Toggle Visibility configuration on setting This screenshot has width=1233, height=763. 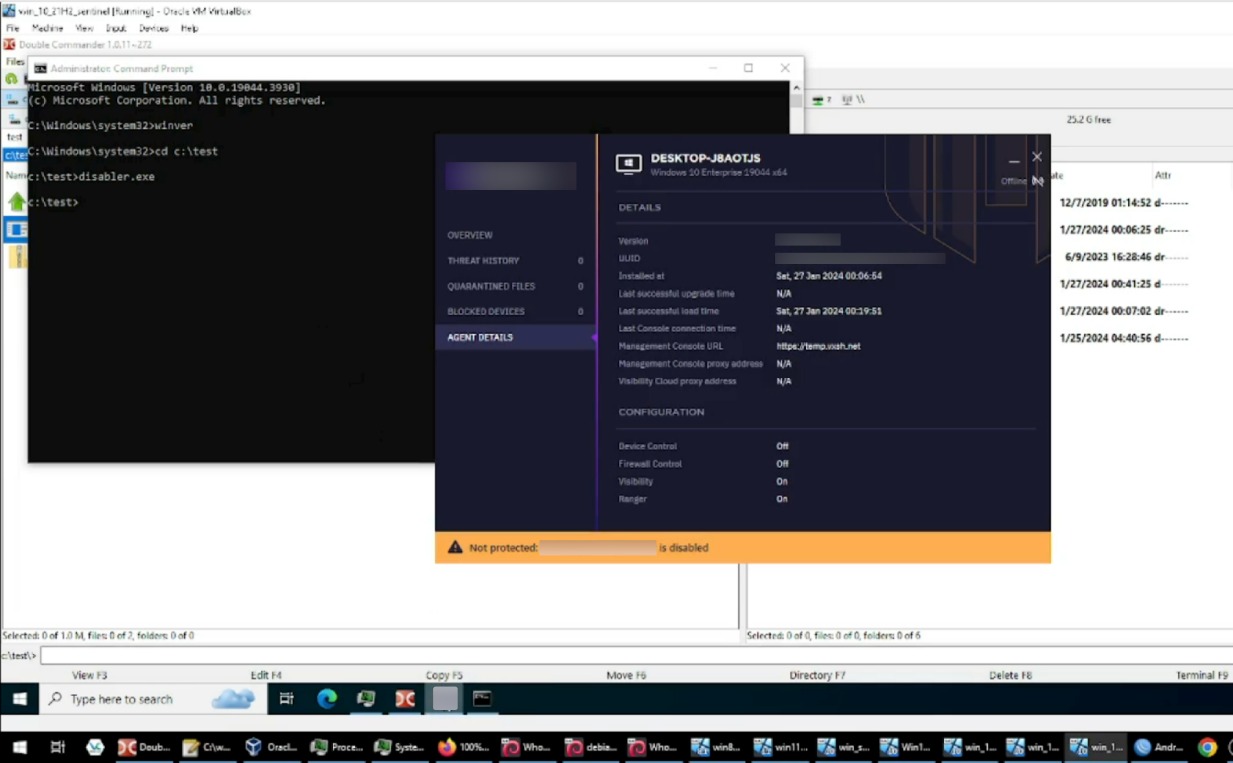pos(781,481)
